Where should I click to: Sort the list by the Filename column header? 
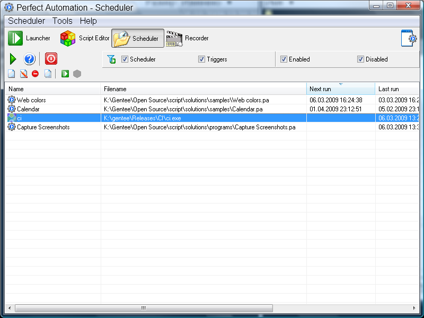pos(204,89)
